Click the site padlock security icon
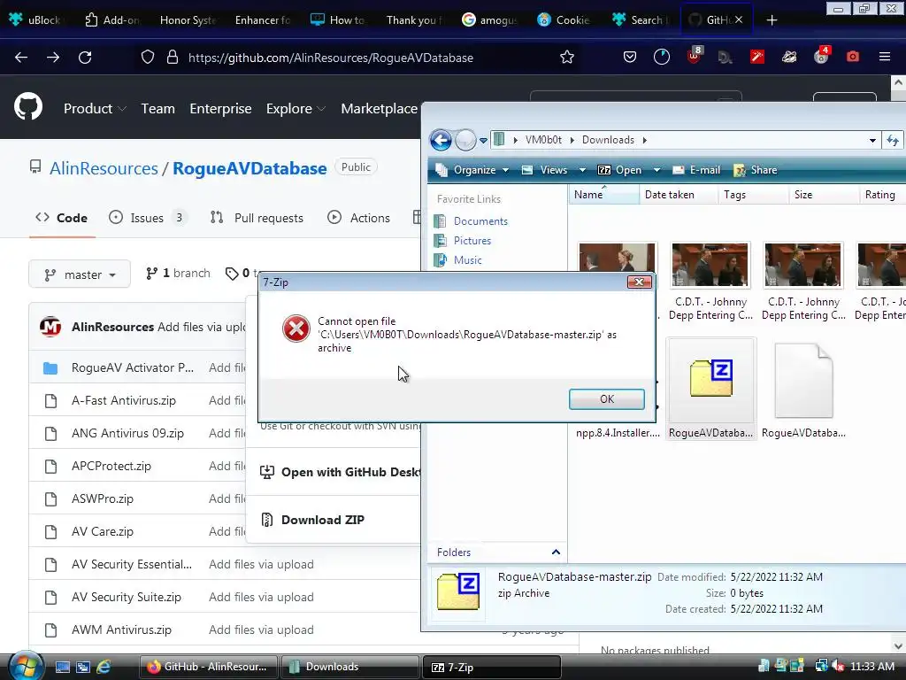 [173, 58]
